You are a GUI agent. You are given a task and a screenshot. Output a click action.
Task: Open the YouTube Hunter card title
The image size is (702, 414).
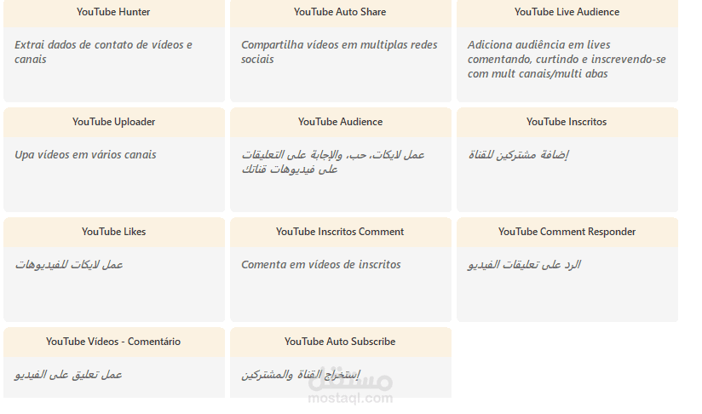113,12
